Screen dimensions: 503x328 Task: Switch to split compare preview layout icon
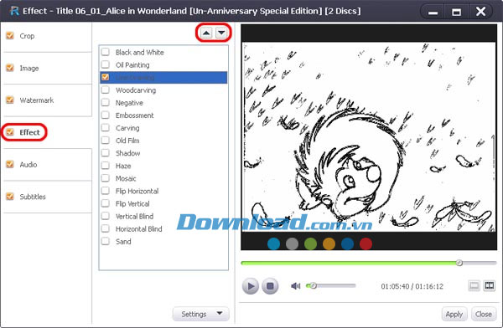(x=490, y=285)
